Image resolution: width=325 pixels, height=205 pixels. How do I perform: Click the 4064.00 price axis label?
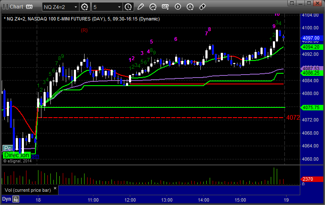(x=310, y=146)
